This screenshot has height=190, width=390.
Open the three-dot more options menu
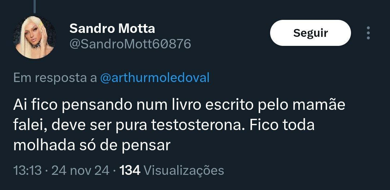pyautogui.click(x=368, y=33)
